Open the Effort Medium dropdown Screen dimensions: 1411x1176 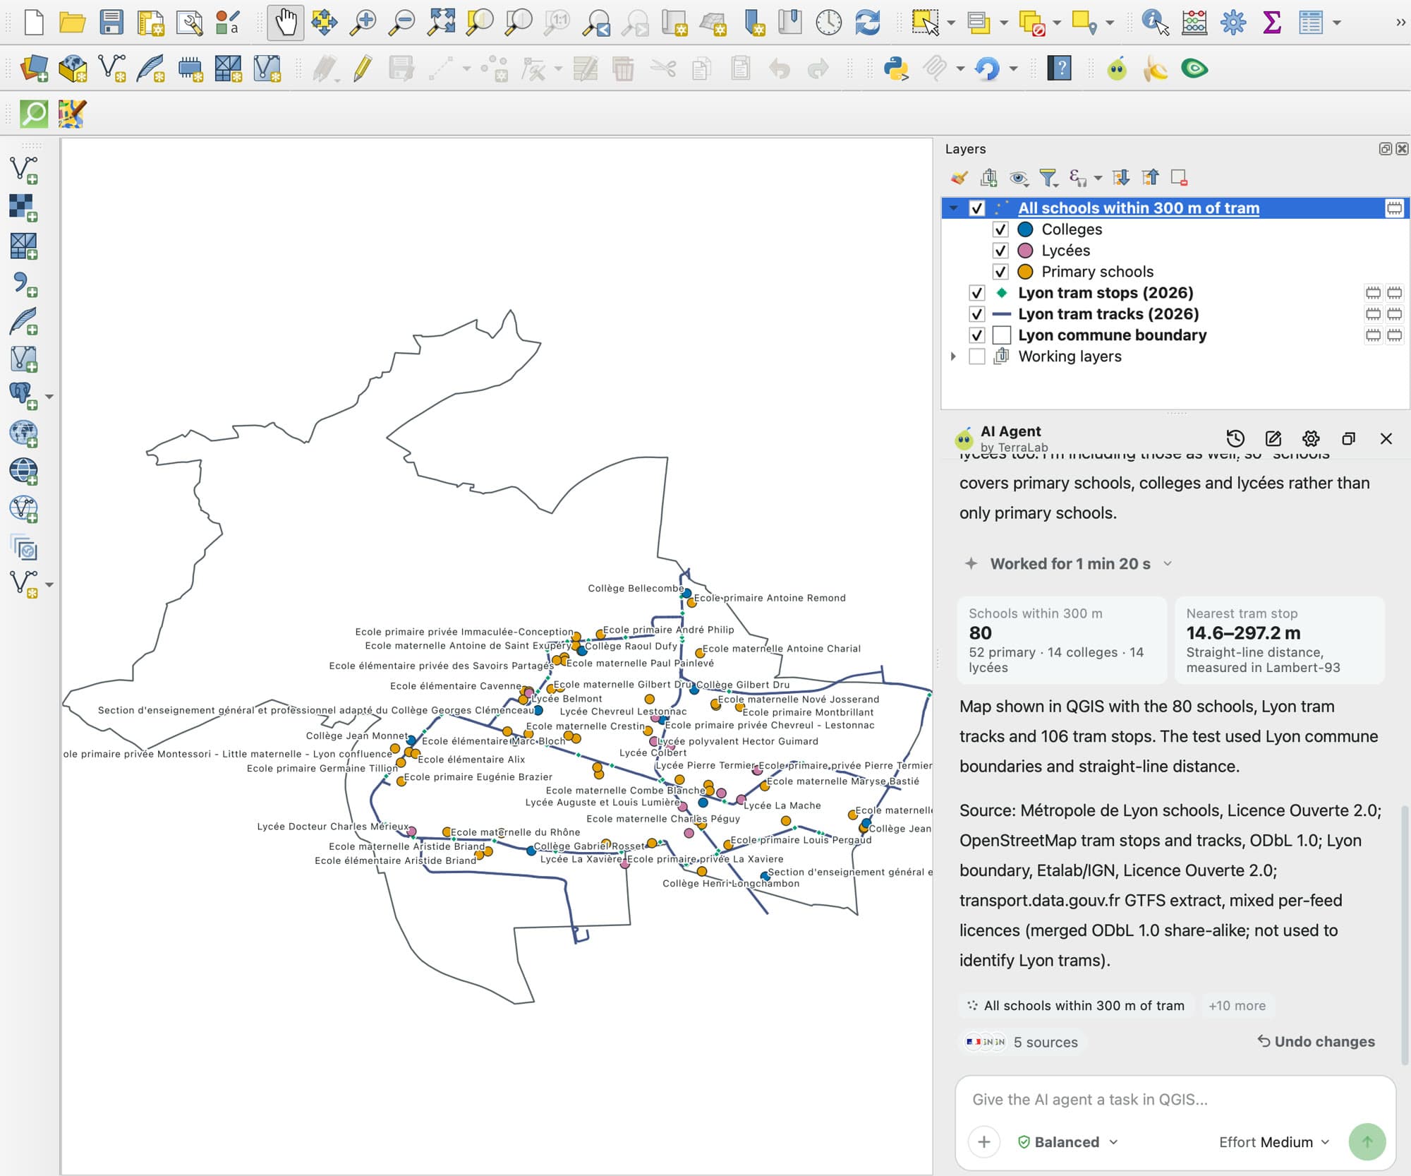tap(1274, 1142)
